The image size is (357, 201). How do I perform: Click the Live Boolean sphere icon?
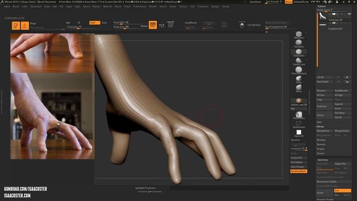242,25
